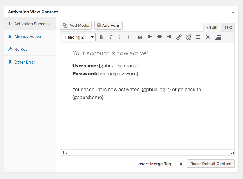Screen dimensions: 243x179
Task: Open the Already Active section
Action: click(x=30, y=36)
